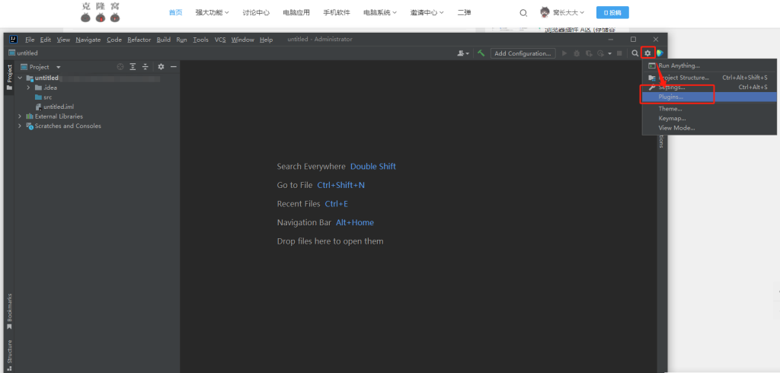This screenshot has height=373, width=780.
Task: Click the user avatar on website
Action: click(x=545, y=12)
